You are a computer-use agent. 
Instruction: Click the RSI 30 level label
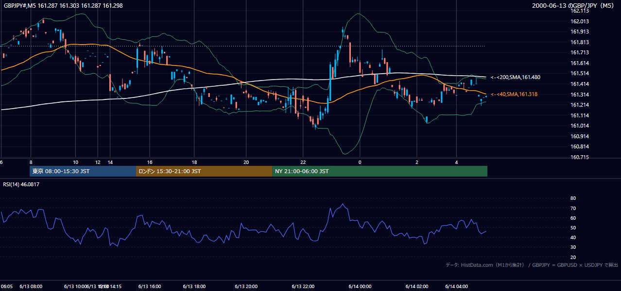click(x=573, y=247)
